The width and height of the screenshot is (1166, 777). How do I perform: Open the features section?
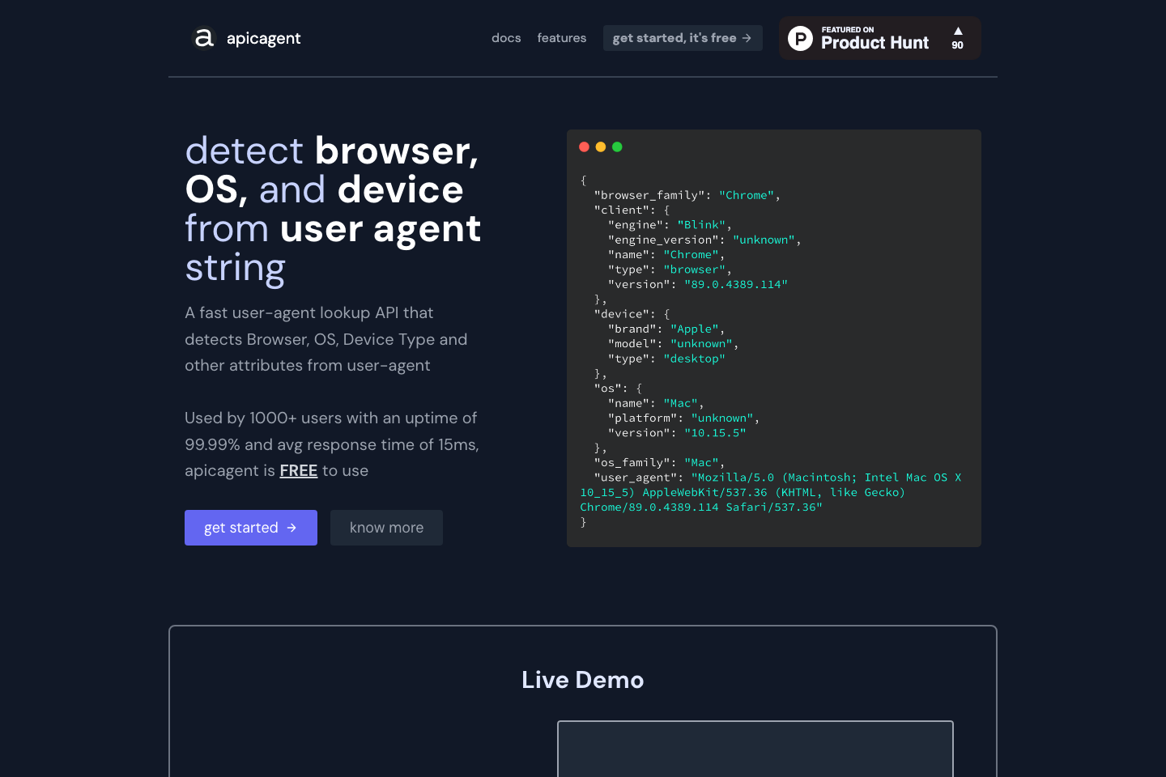[562, 38]
